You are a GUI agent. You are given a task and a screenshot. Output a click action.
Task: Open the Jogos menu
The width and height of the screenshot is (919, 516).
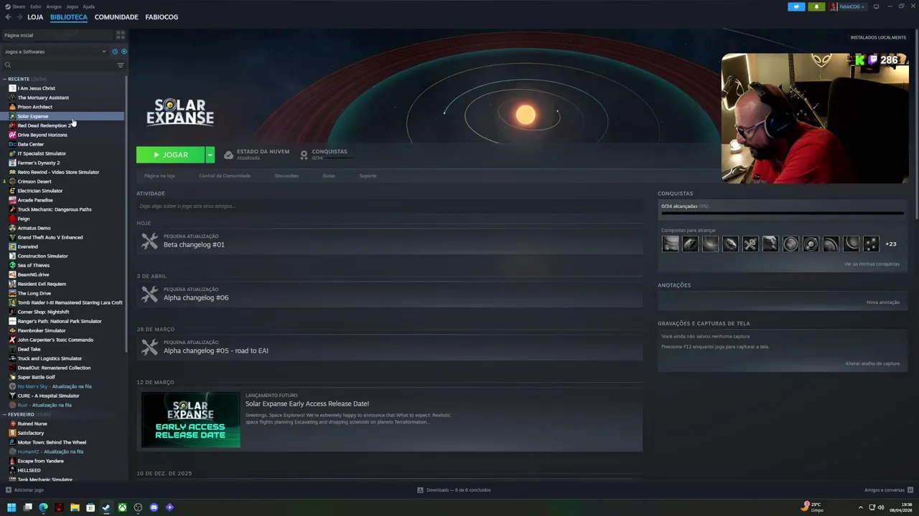point(72,6)
